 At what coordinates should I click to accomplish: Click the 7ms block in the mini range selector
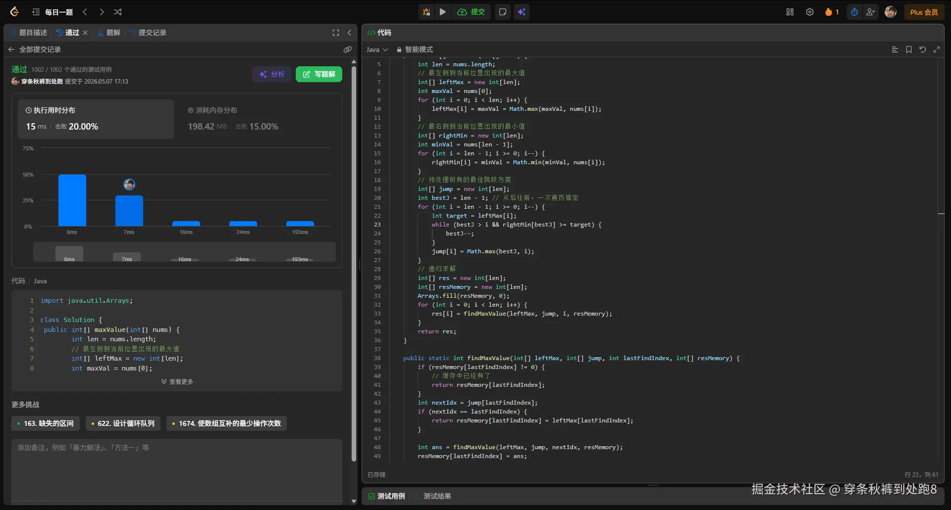click(127, 257)
